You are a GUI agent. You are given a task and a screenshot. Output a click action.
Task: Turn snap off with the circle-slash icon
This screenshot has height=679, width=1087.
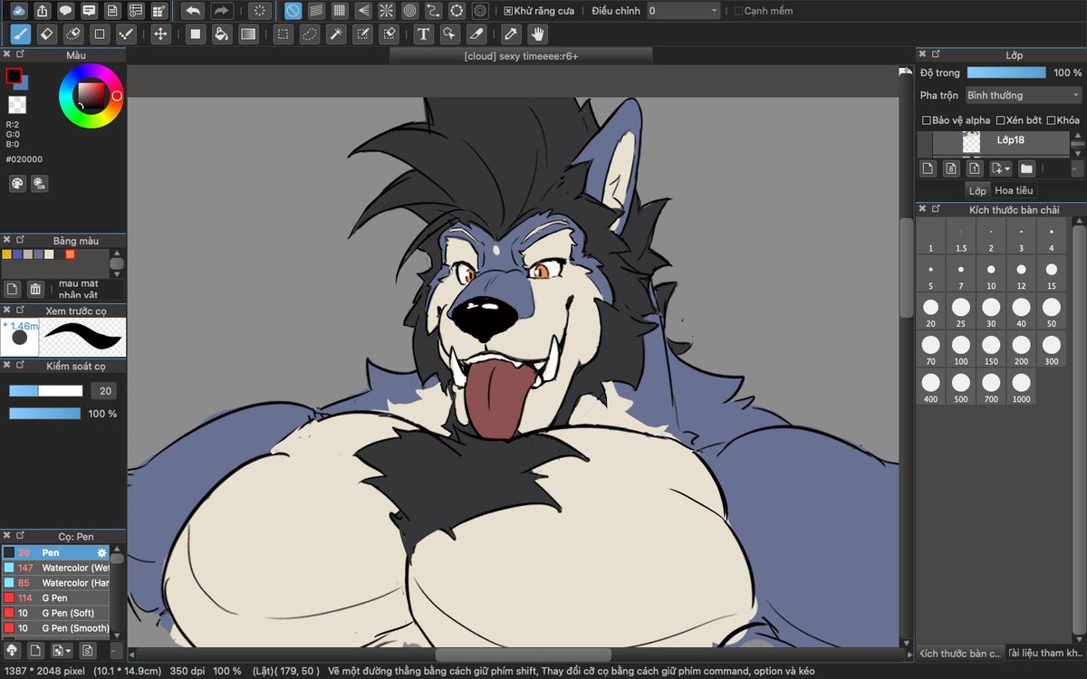(x=293, y=11)
